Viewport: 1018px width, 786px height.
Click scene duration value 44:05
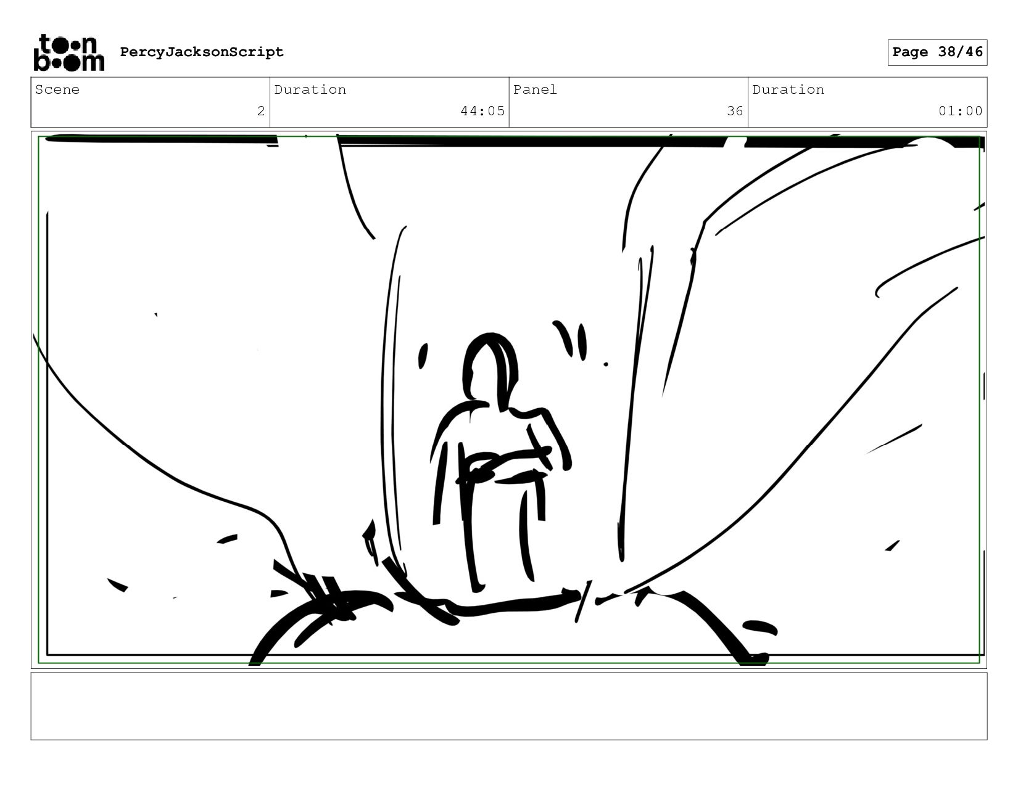click(482, 111)
